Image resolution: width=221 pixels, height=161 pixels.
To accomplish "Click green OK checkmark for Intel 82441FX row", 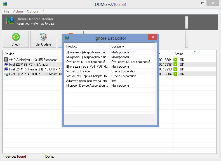I will [x=175, y=69].
